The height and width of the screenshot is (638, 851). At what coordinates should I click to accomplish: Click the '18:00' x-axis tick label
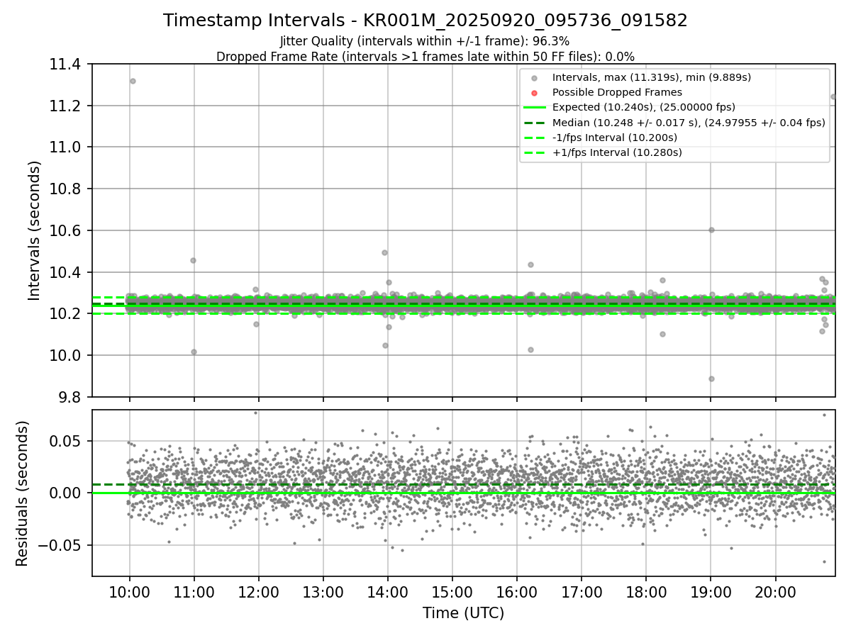point(646,592)
